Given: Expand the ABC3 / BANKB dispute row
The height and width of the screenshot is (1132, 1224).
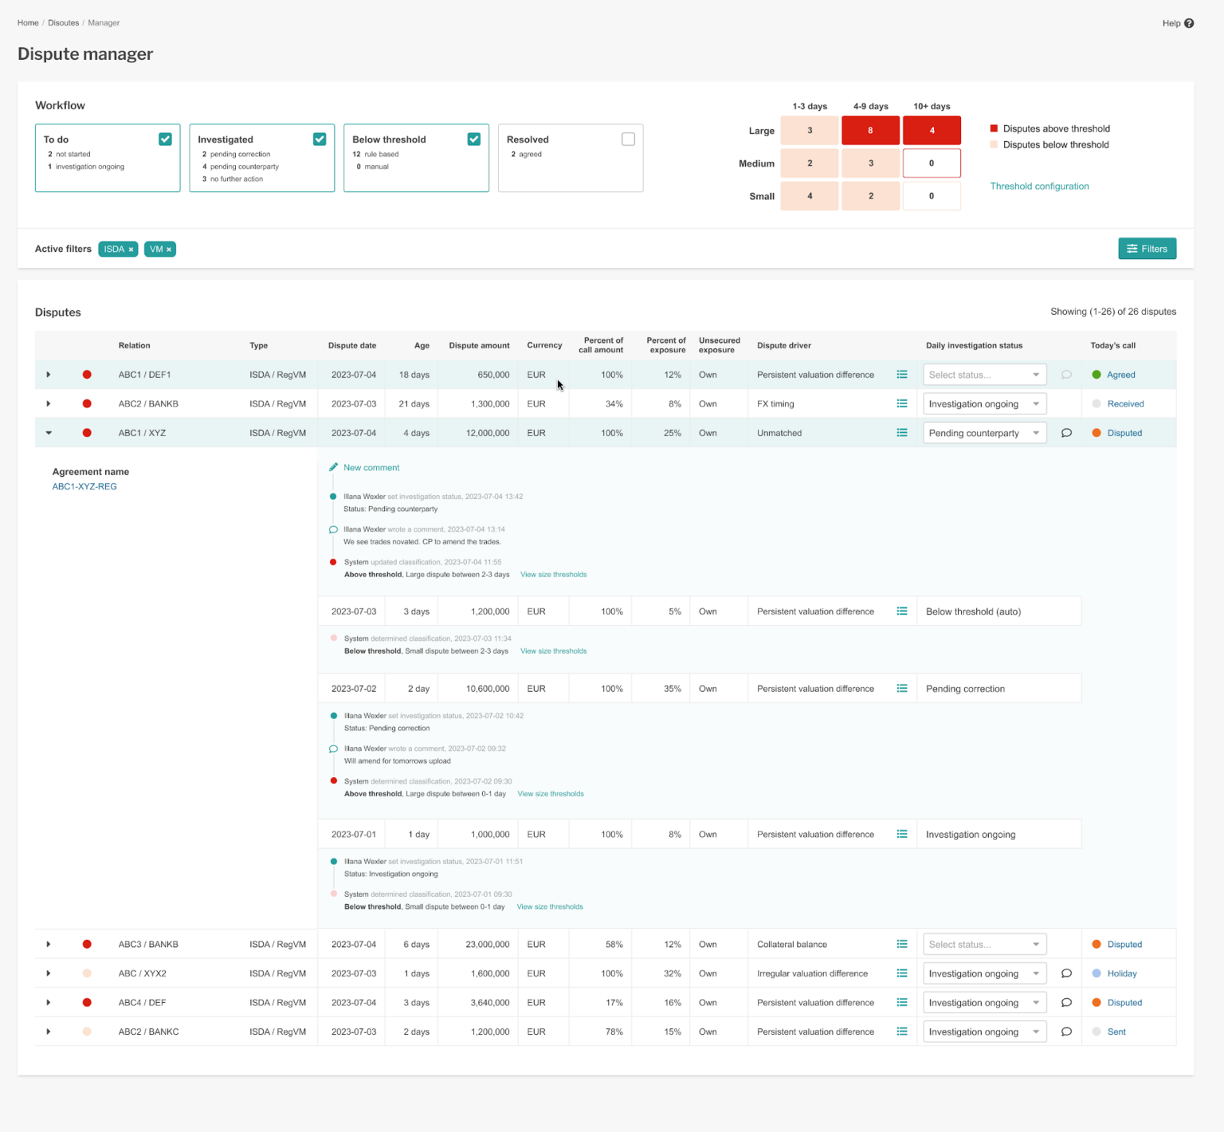Looking at the screenshot, I should point(48,944).
